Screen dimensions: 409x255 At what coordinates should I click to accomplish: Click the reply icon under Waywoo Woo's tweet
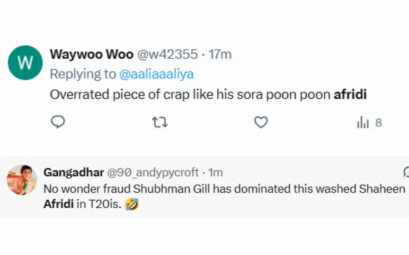[x=58, y=122]
